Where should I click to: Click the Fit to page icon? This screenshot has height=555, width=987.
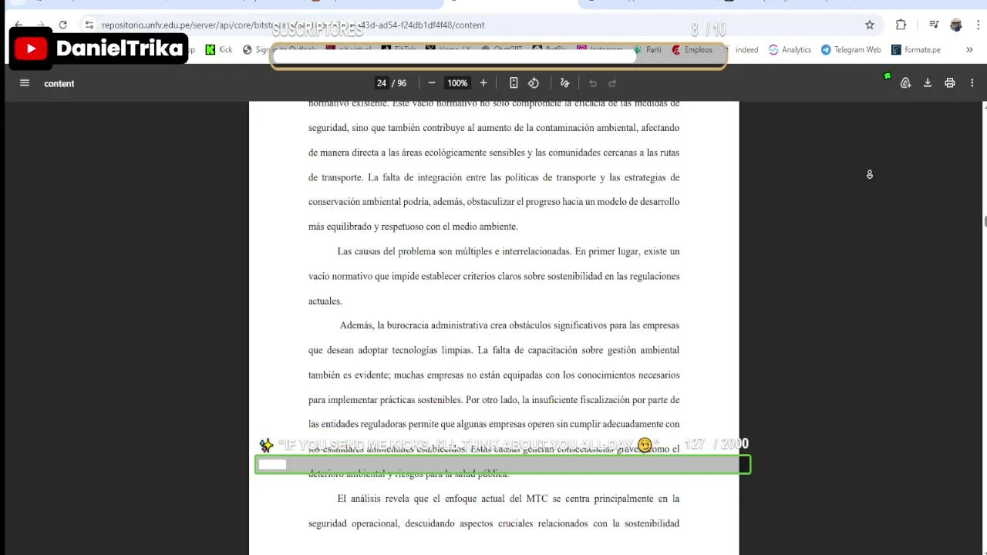pos(514,83)
